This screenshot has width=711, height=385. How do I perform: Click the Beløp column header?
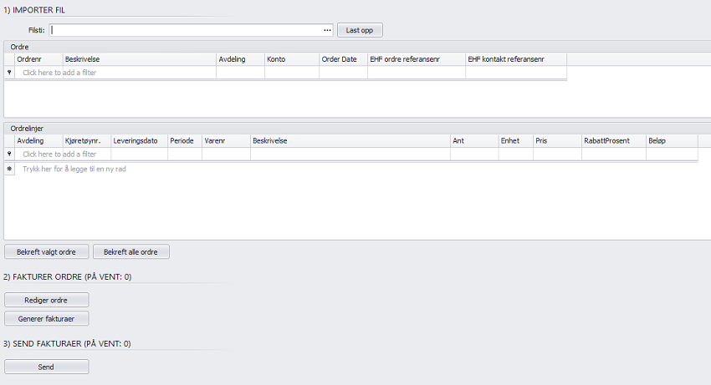(x=671, y=141)
